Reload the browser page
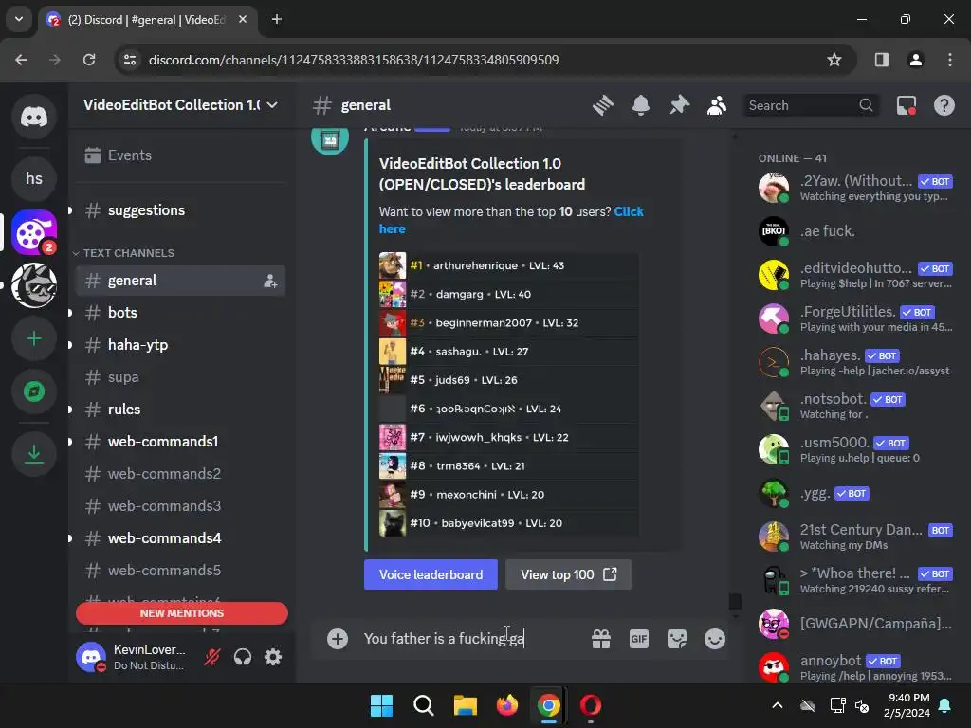This screenshot has width=971, height=728. 89,60
